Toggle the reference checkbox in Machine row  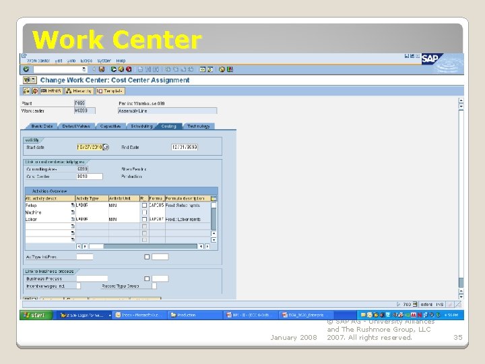pyautogui.click(x=144, y=212)
